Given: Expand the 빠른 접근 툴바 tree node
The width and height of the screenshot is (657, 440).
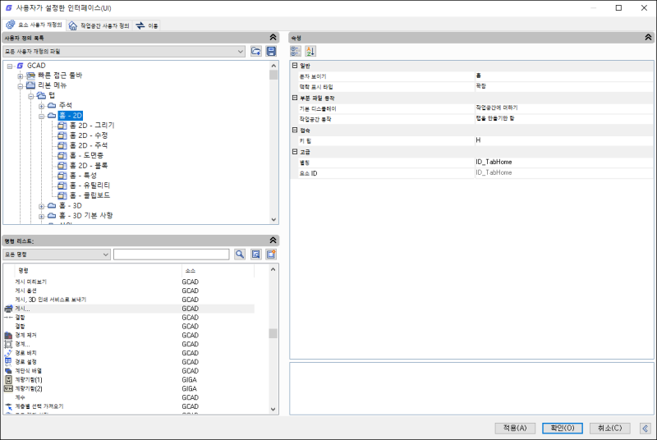Looking at the screenshot, I should [x=20, y=76].
